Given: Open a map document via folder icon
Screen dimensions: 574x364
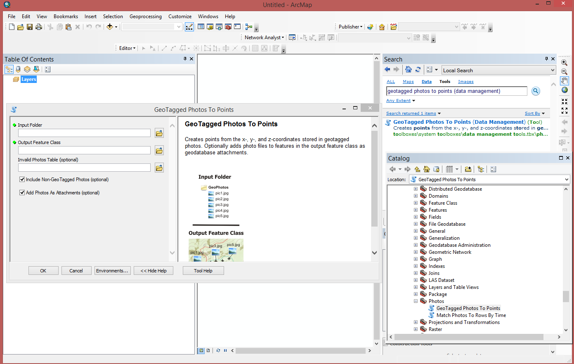Looking at the screenshot, I should pos(20,27).
